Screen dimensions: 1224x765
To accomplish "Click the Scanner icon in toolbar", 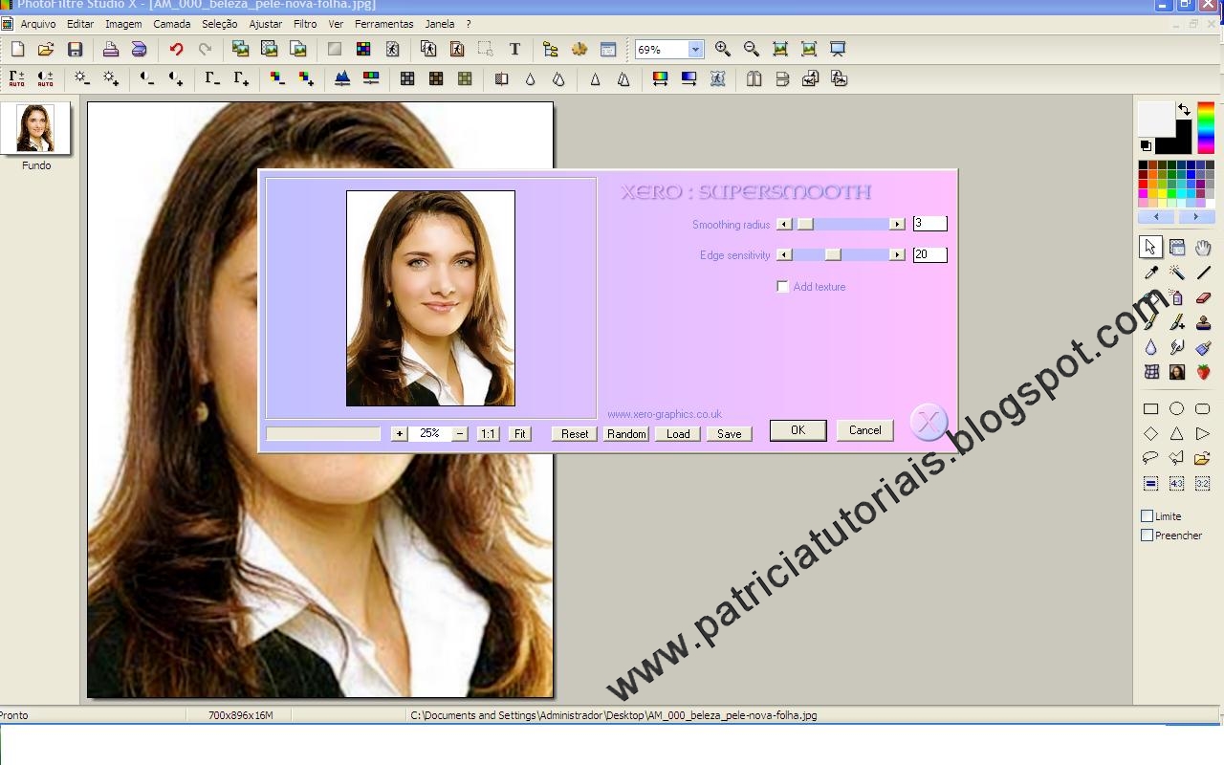I will 140,49.
